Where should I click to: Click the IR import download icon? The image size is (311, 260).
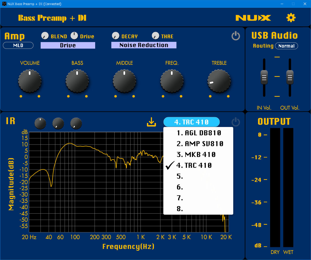coord(151,122)
